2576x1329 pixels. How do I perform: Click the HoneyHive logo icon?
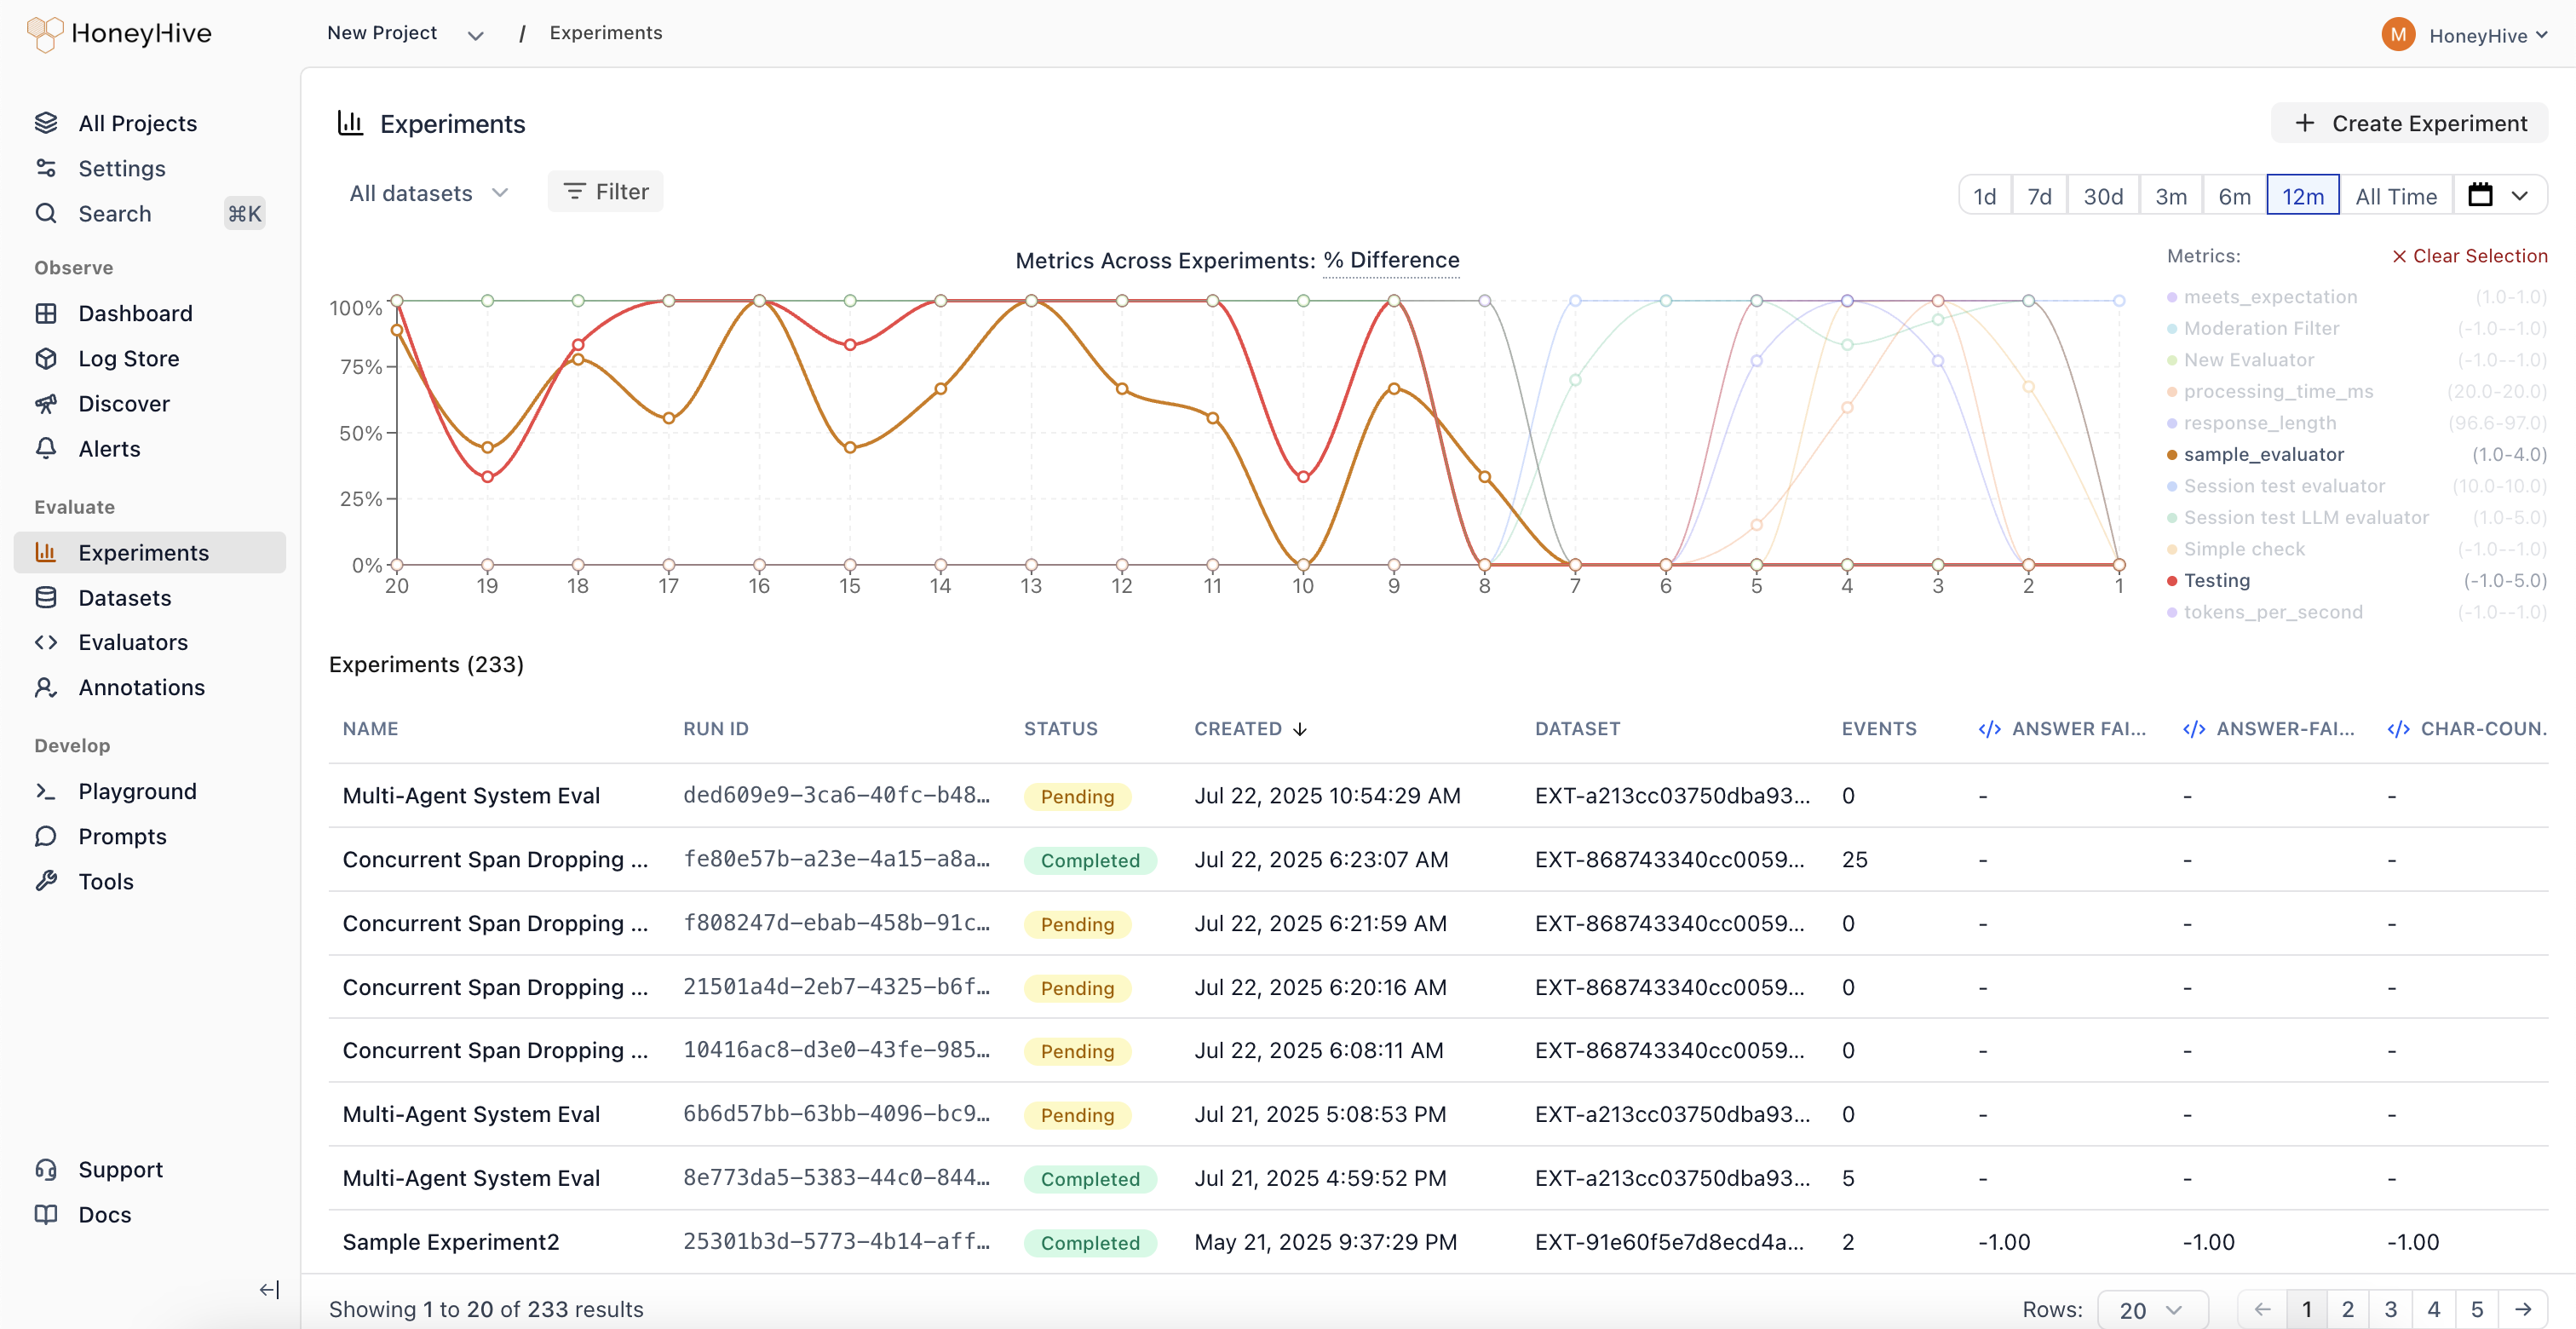pyautogui.click(x=45, y=34)
